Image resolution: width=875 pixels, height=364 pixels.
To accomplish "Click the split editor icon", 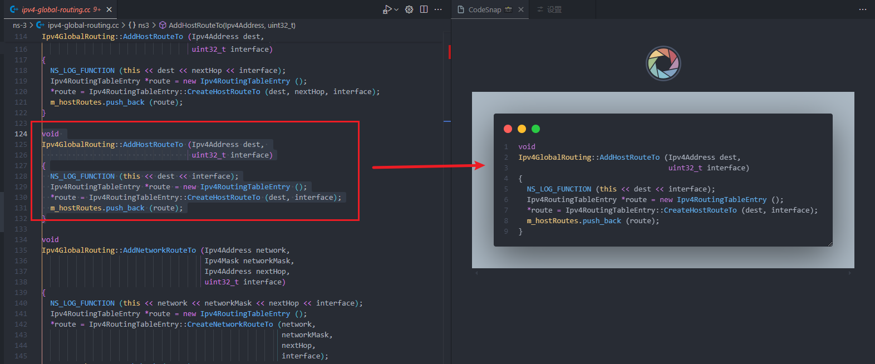I will click(424, 9).
